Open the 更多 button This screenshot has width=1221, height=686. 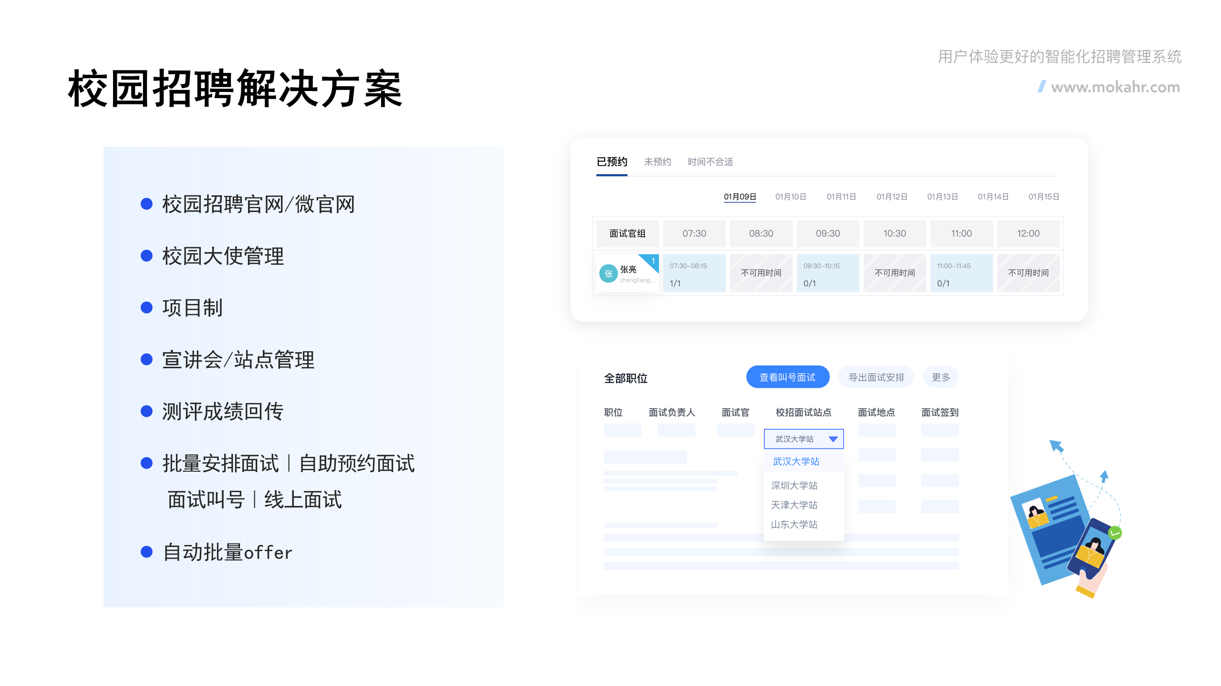point(941,377)
